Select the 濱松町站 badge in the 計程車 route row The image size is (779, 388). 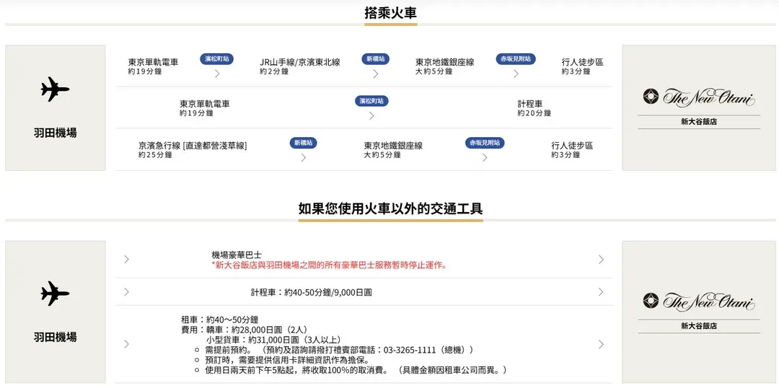(x=371, y=101)
